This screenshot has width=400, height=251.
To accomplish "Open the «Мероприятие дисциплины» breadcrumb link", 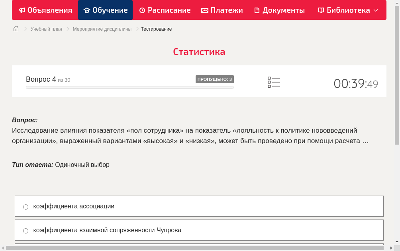I will [101, 29].
